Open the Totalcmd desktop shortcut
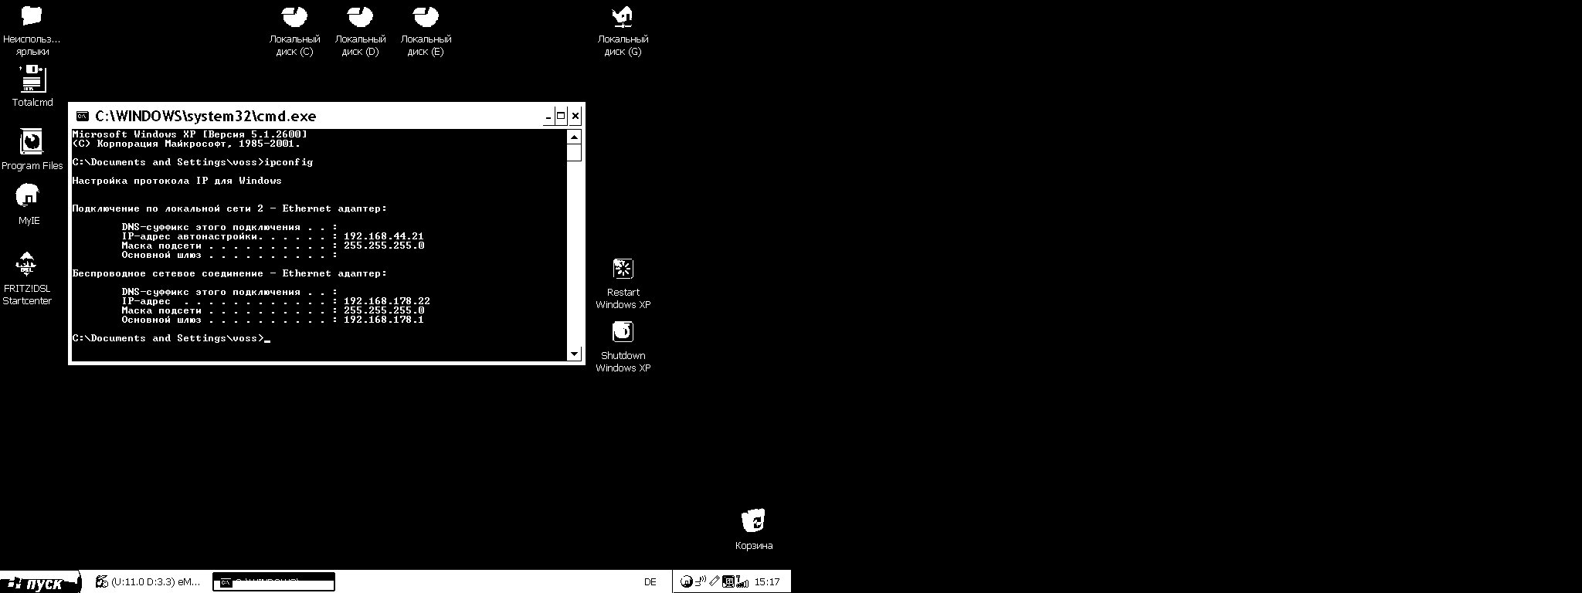This screenshot has width=1582, height=593. pos(32,80)
